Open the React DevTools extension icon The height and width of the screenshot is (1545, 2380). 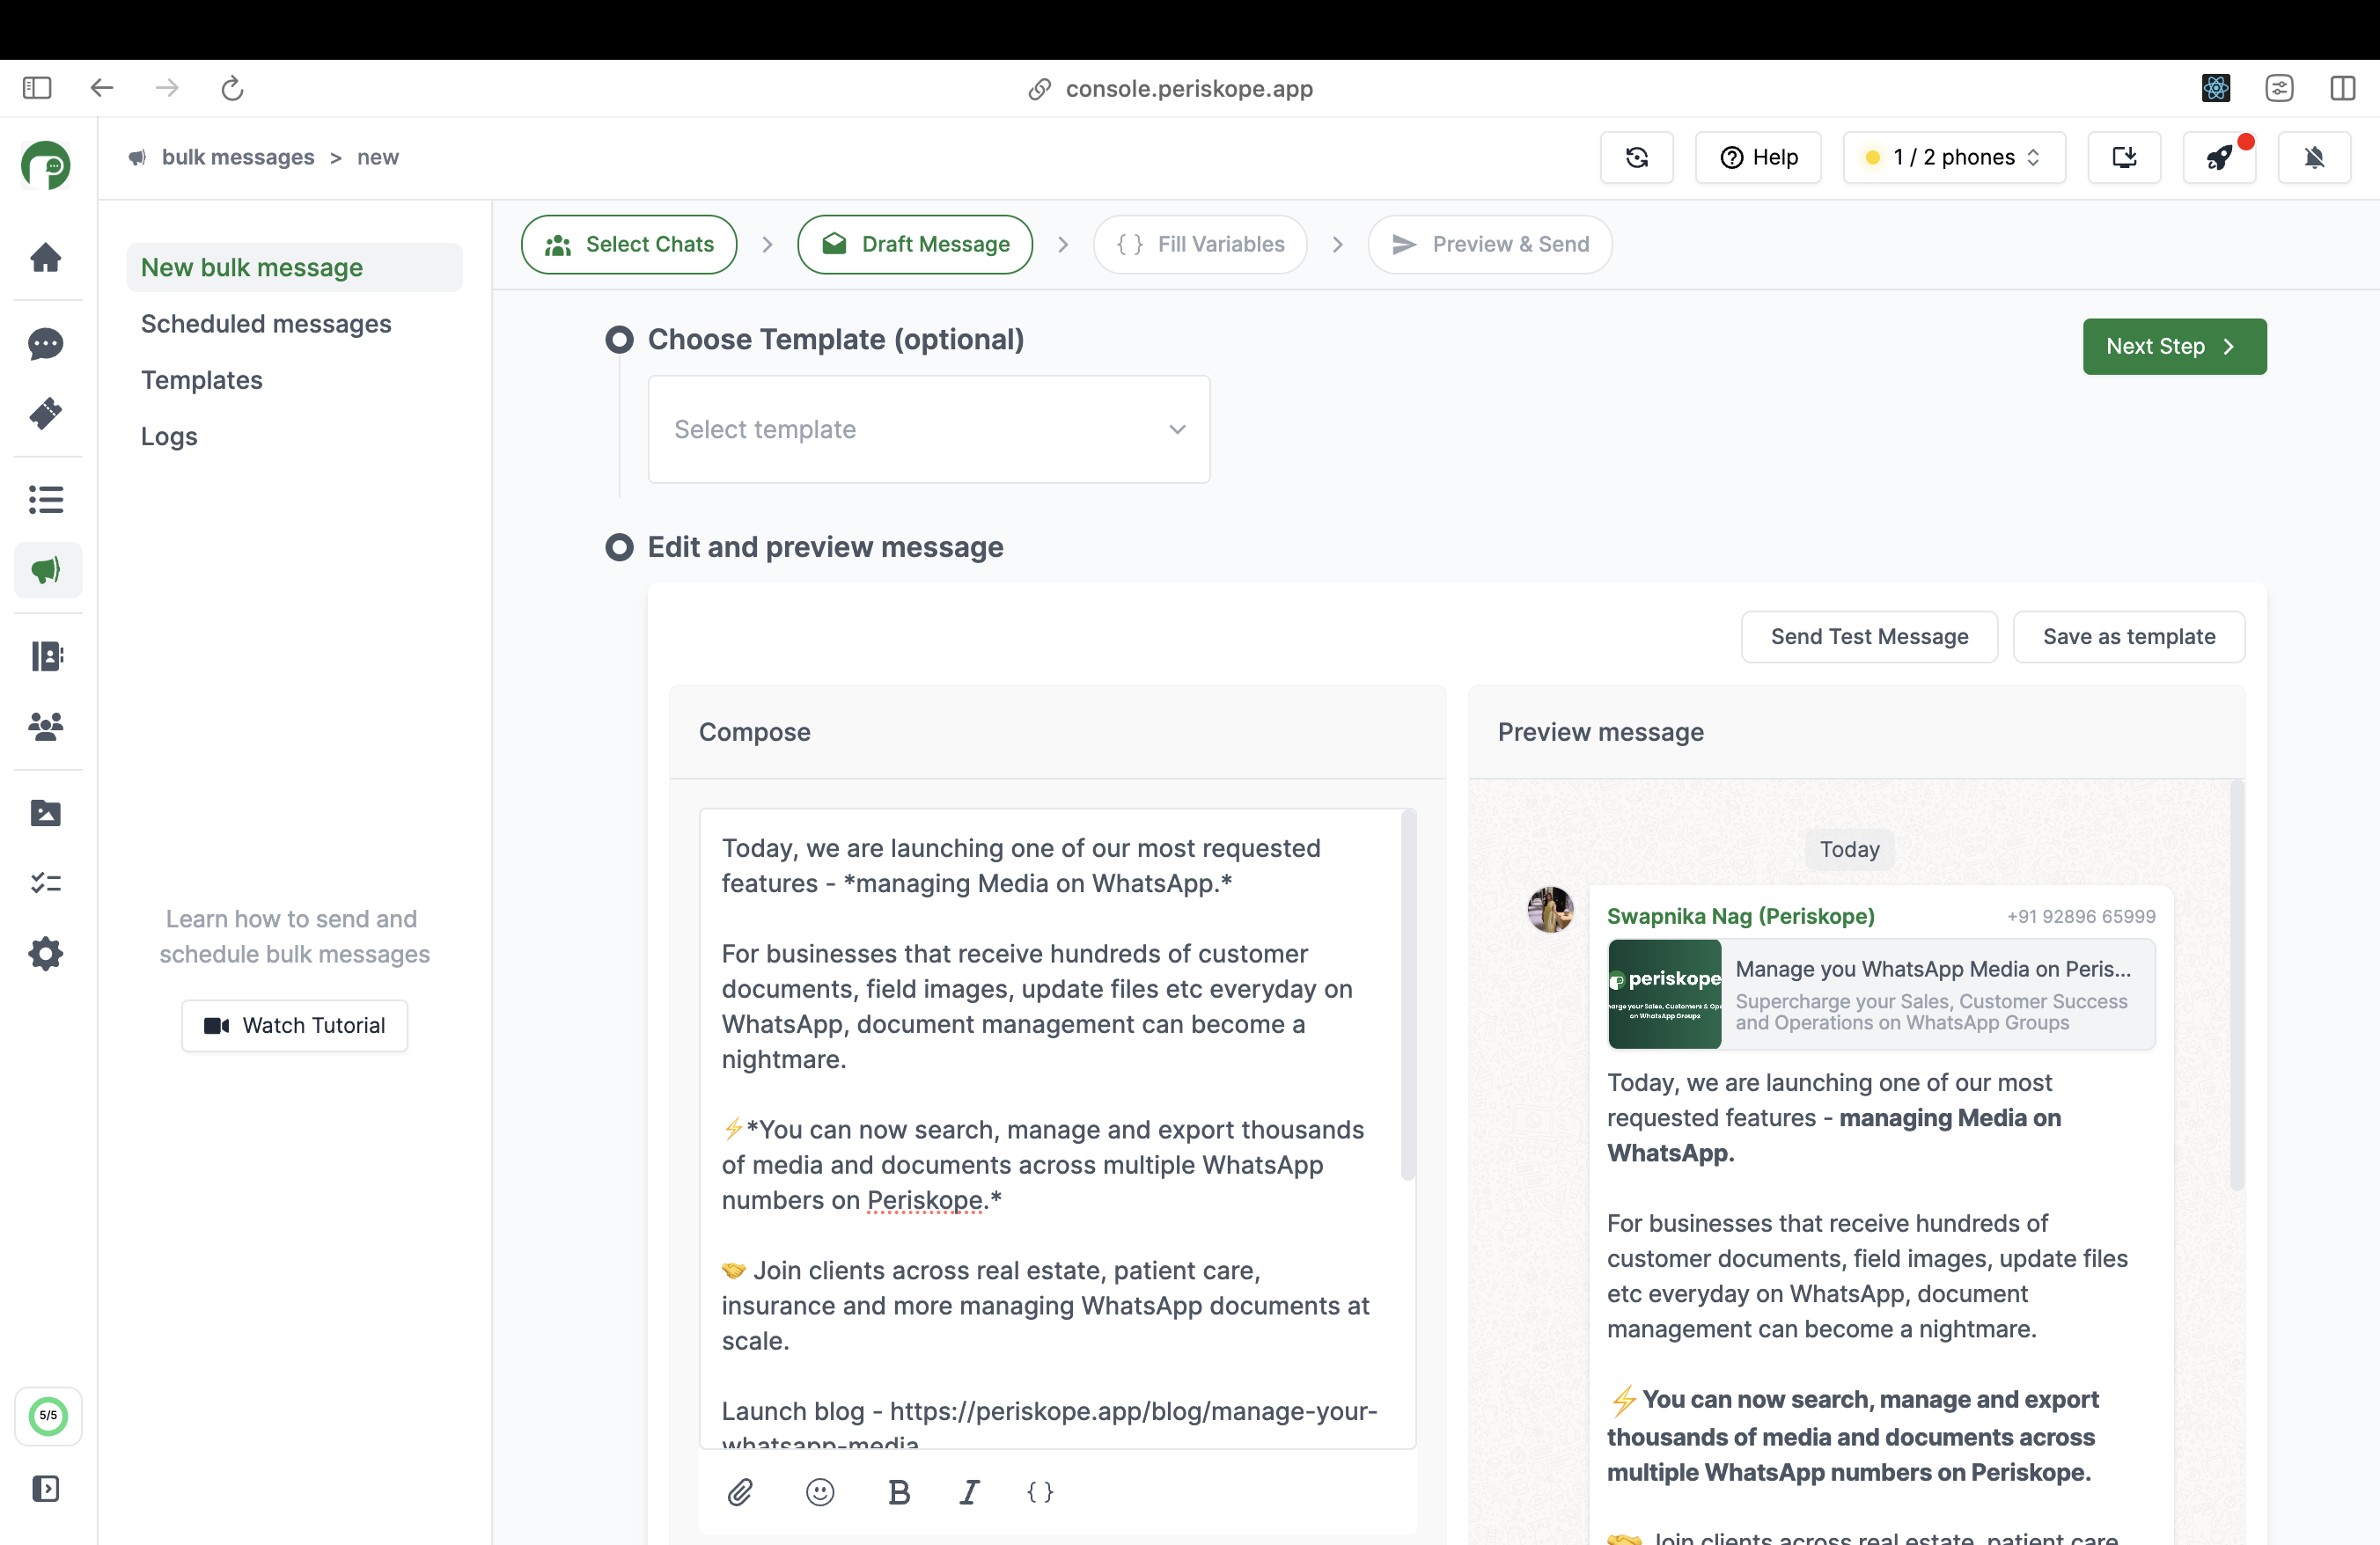pos(2216,88)
